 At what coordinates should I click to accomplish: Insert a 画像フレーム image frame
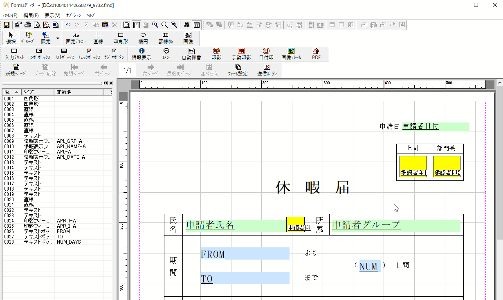[x=291, y=54]
